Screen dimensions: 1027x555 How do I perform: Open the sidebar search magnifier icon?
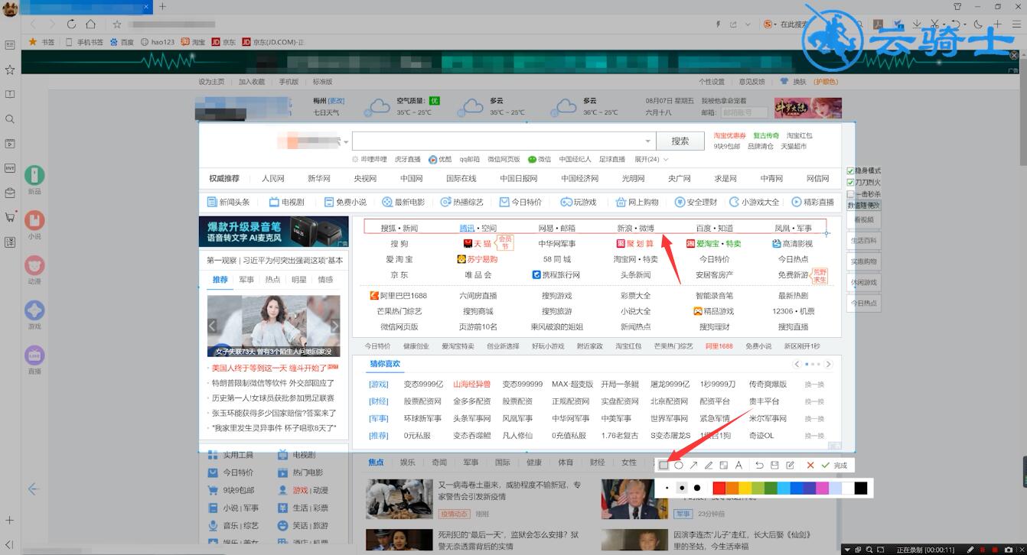(x=10, y=119)
